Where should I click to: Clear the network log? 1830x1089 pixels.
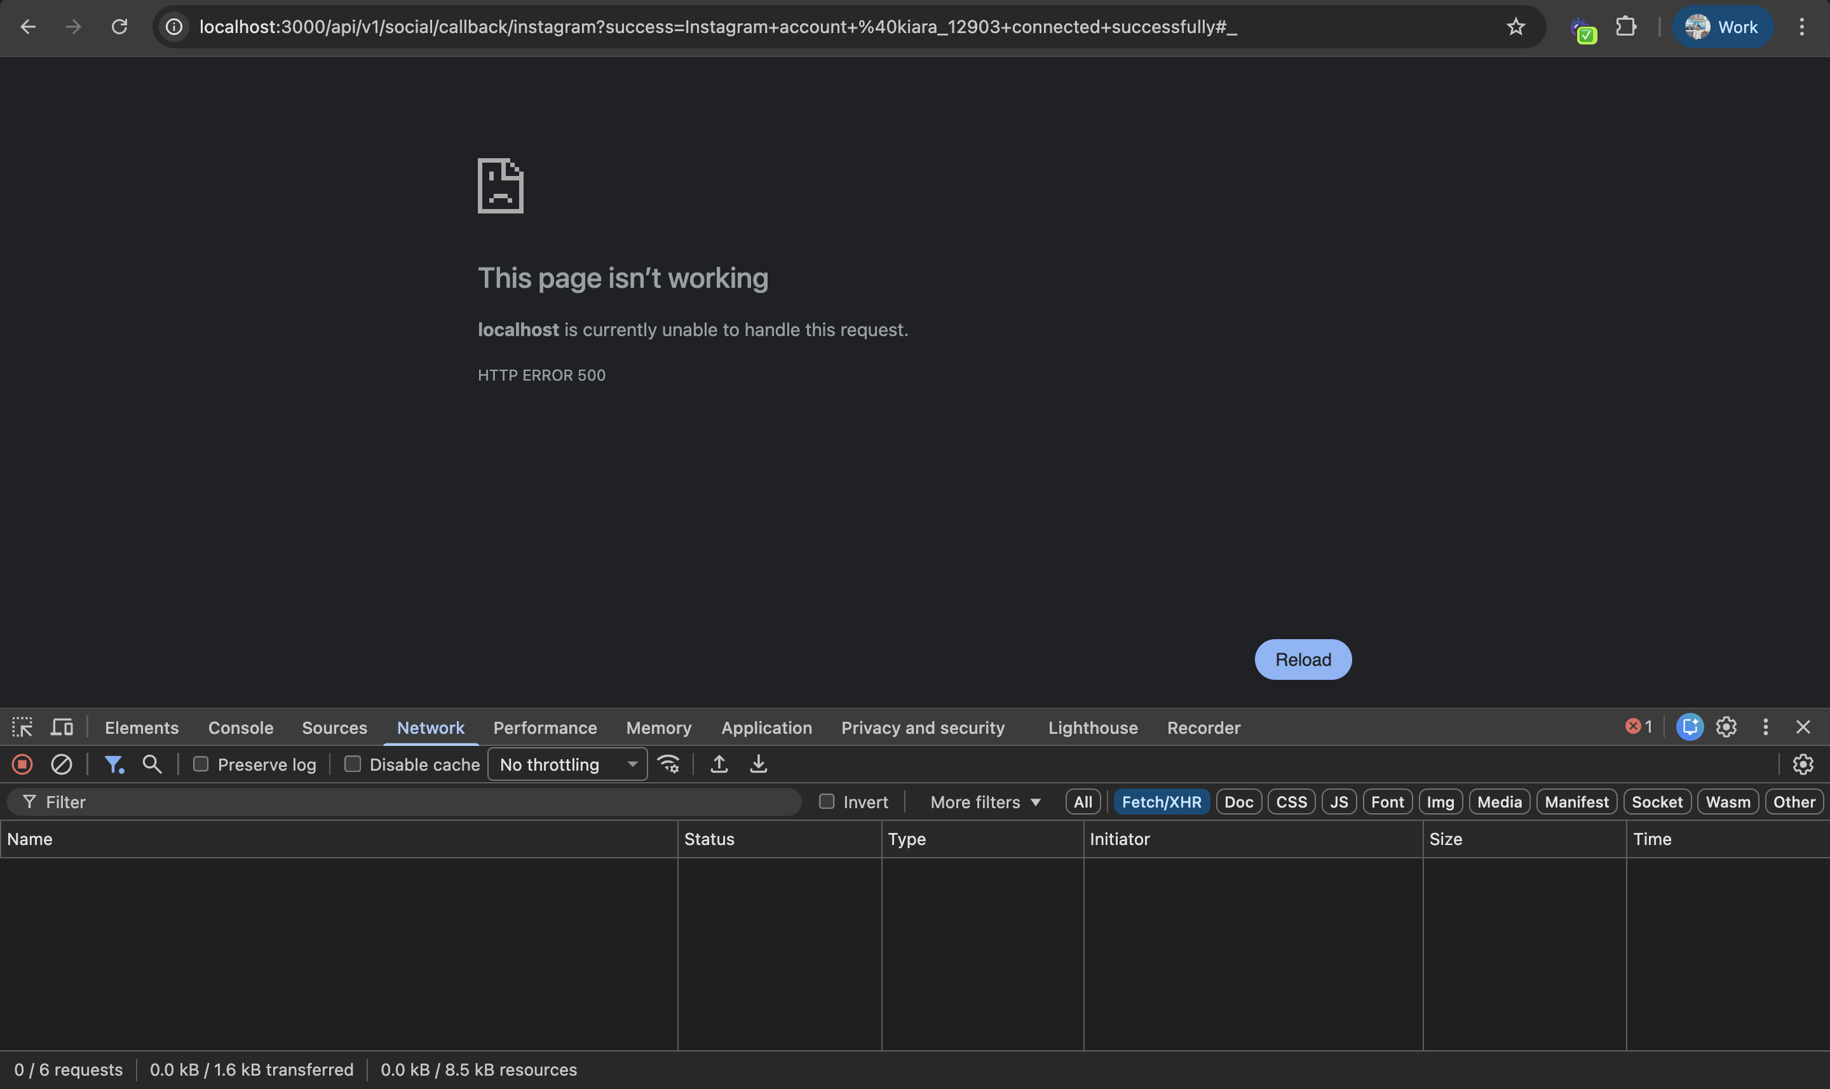[61, 764]
